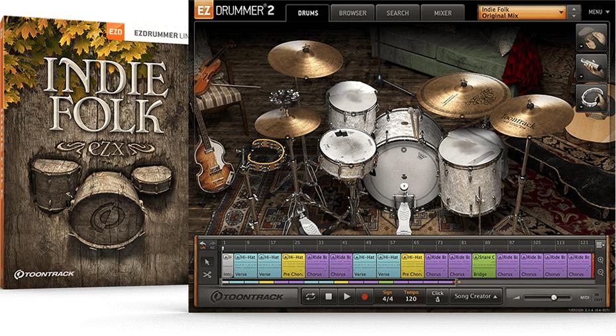This screenshot has height=336, width=616.
Task: Select the arrow pointer tool in the song track
Action: 207,262
